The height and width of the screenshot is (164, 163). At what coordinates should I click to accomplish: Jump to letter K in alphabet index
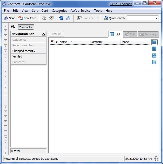[x=5, y=77]
